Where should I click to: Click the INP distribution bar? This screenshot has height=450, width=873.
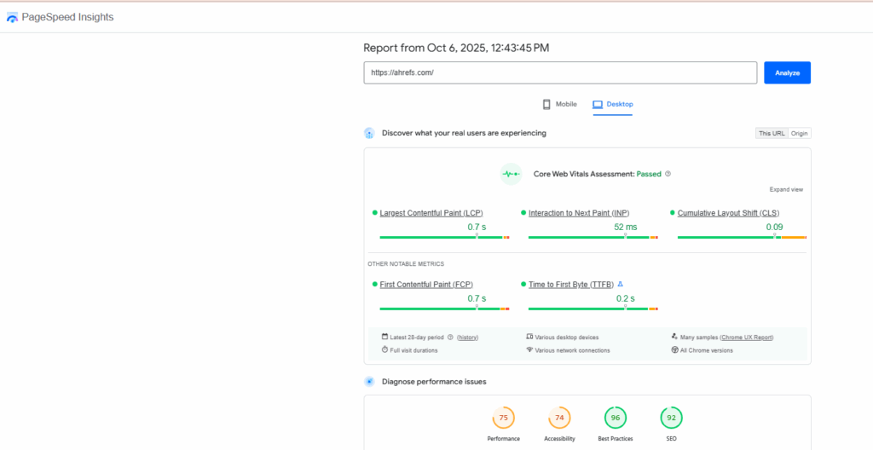pyautogui.click(x=593, y=237)
